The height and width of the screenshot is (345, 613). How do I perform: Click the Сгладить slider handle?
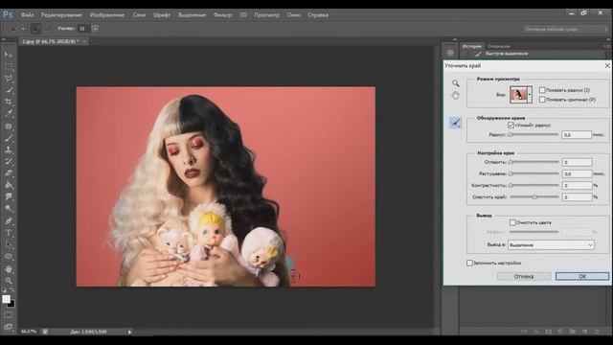(x=511, y=162)
